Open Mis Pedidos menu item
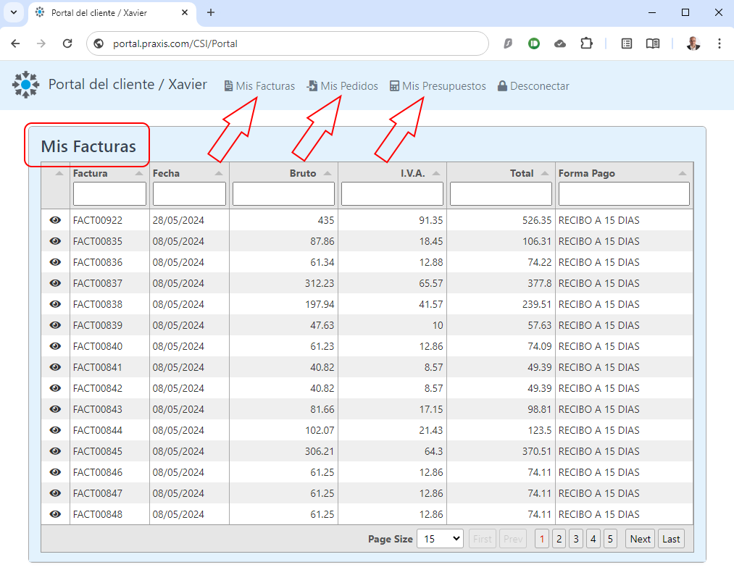This screenshot has height=570, width=734. 343,86
